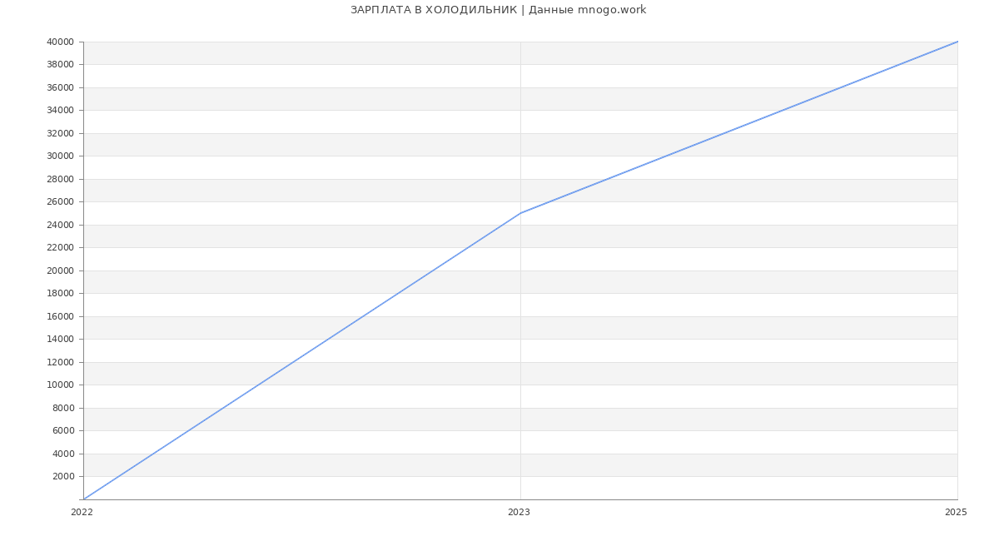999x541 pixels.
Task: Click the 6000 y-axis label
Action: coord(62,431)
